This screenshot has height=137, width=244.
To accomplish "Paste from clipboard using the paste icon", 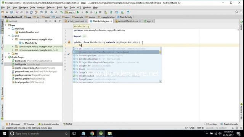I will tap(36, 12).
